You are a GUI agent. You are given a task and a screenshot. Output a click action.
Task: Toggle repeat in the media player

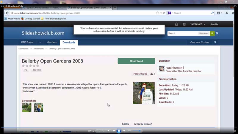103,131
